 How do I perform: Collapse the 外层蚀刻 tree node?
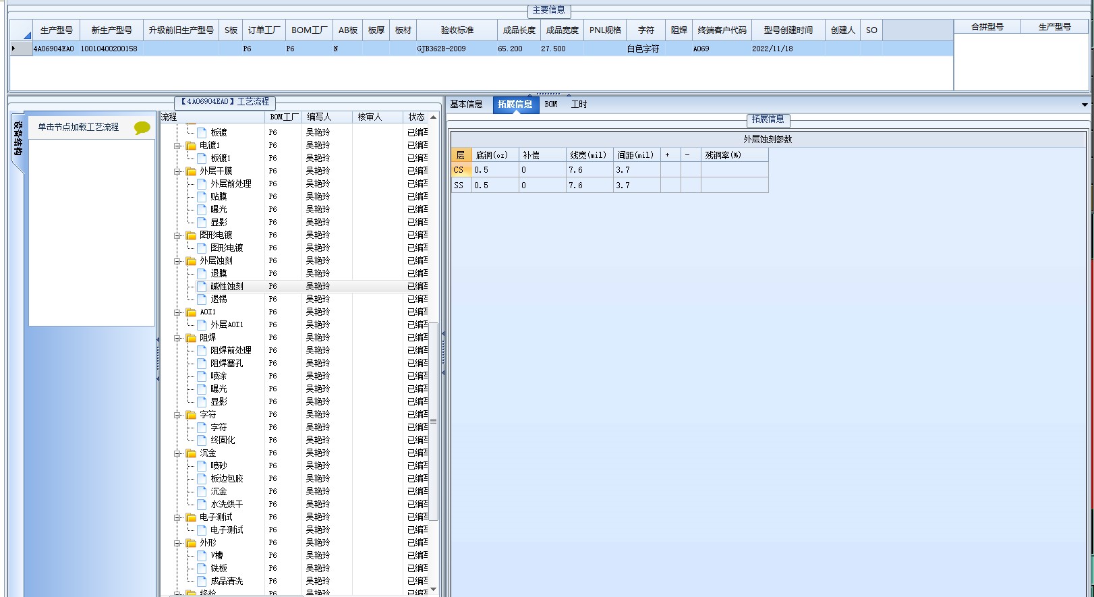point(178,261)
